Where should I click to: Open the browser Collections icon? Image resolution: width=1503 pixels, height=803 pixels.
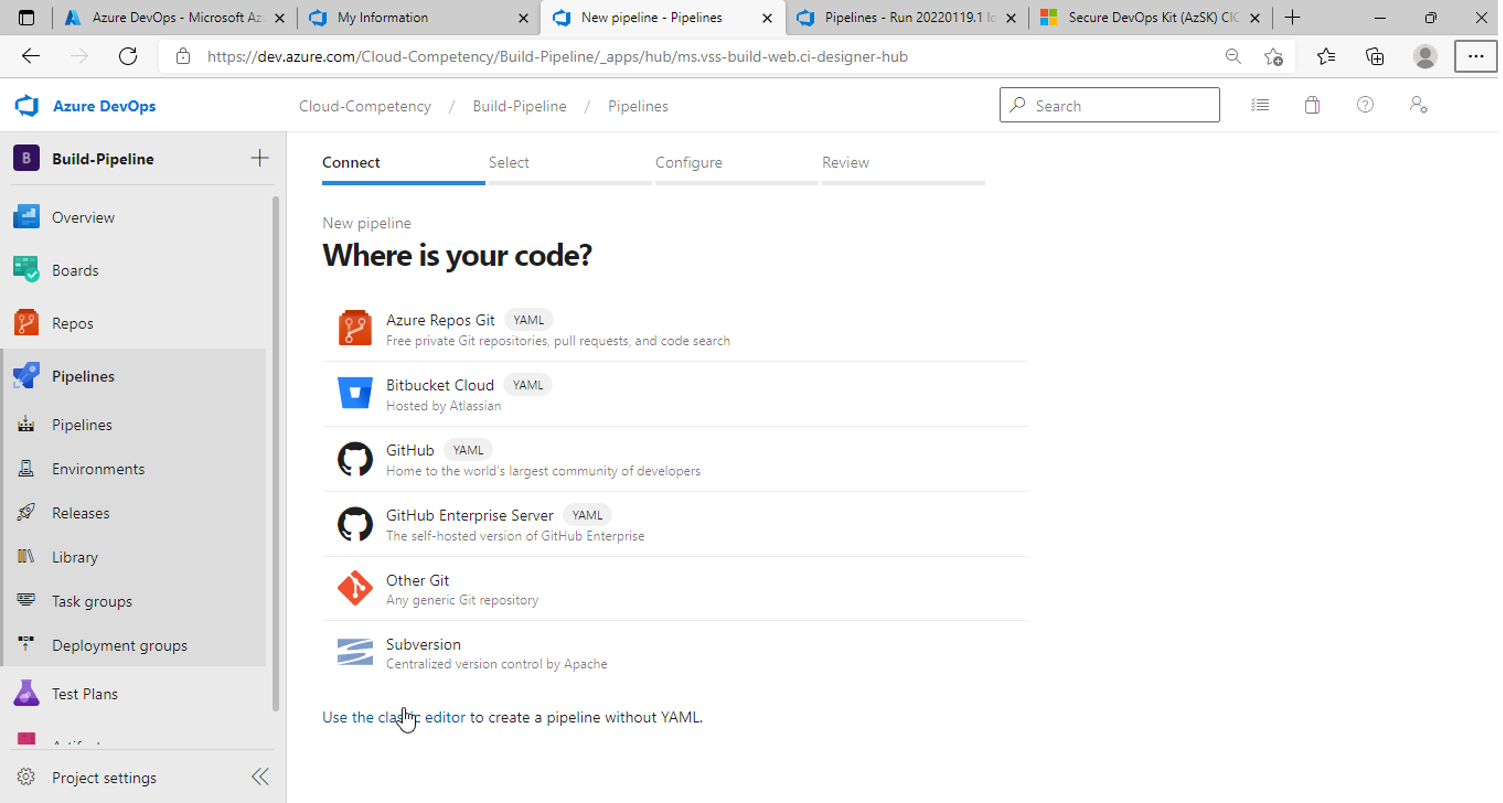1375,57
